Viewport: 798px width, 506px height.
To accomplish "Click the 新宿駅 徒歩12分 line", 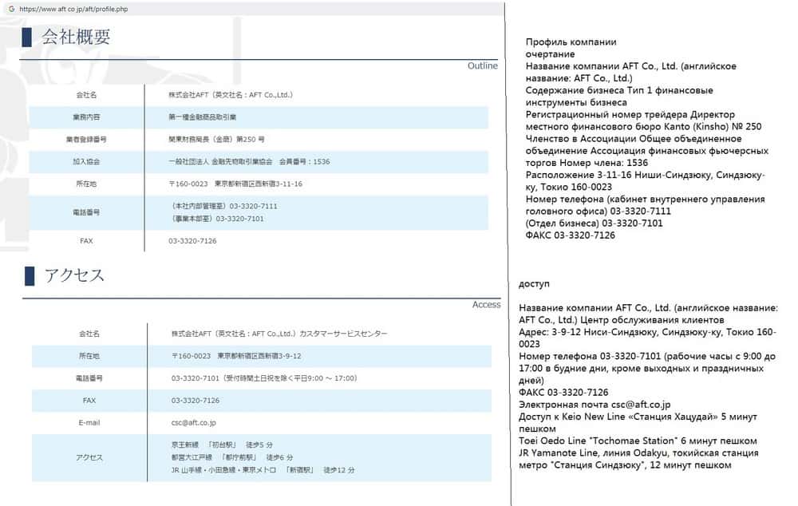I will pyautogui.click(x=263, y=470).
